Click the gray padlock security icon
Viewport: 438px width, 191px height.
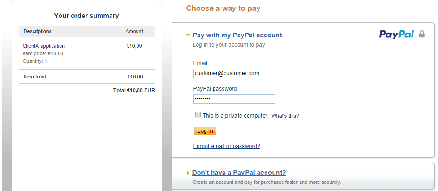421,34
